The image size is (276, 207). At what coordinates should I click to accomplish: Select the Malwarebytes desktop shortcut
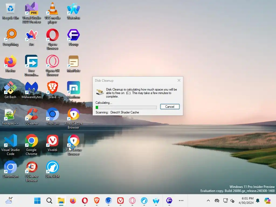point(32,91)
